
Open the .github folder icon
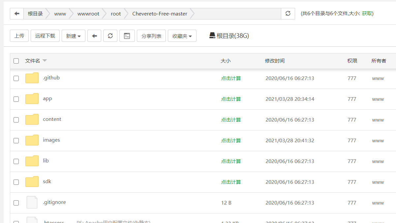click(x=32, y=78)
